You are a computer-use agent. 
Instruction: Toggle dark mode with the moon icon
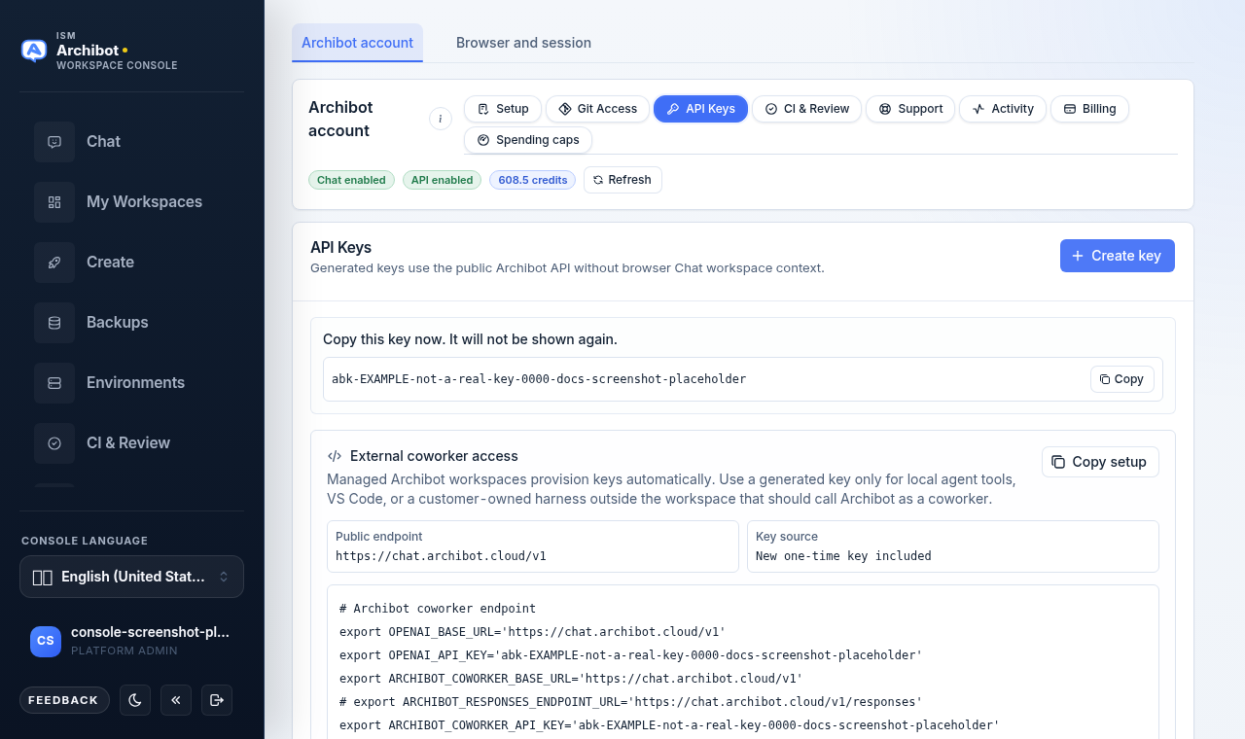point(135,700)
